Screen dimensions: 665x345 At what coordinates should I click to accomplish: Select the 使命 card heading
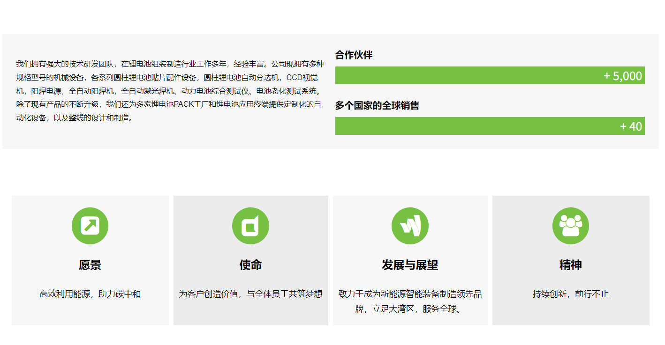(x=250, y=265)
